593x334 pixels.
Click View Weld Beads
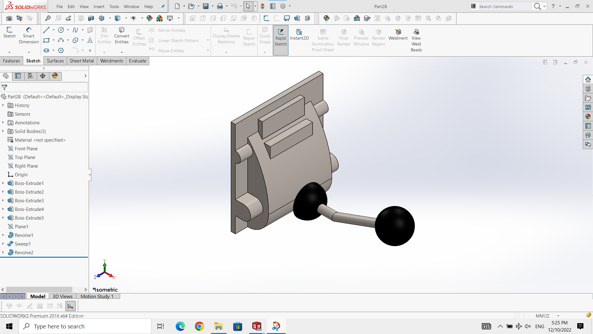416,40
